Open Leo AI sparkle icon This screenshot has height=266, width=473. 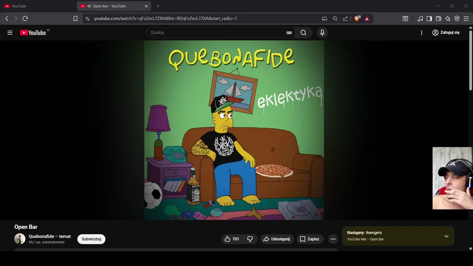coord(448,18)
